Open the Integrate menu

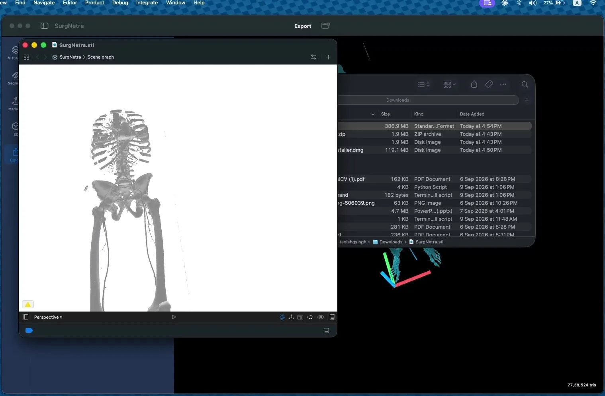pos(147,3)
